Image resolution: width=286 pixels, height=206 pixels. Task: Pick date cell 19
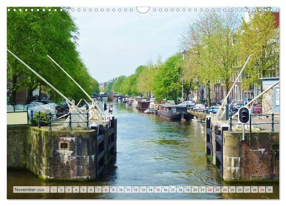pyautogui.click(x=188, y=190)
